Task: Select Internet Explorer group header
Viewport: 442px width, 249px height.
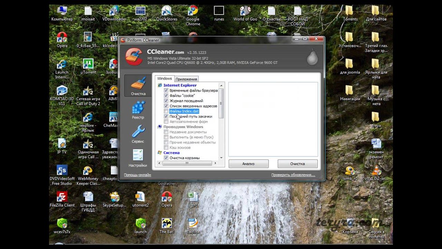Action: pos(180,85)
